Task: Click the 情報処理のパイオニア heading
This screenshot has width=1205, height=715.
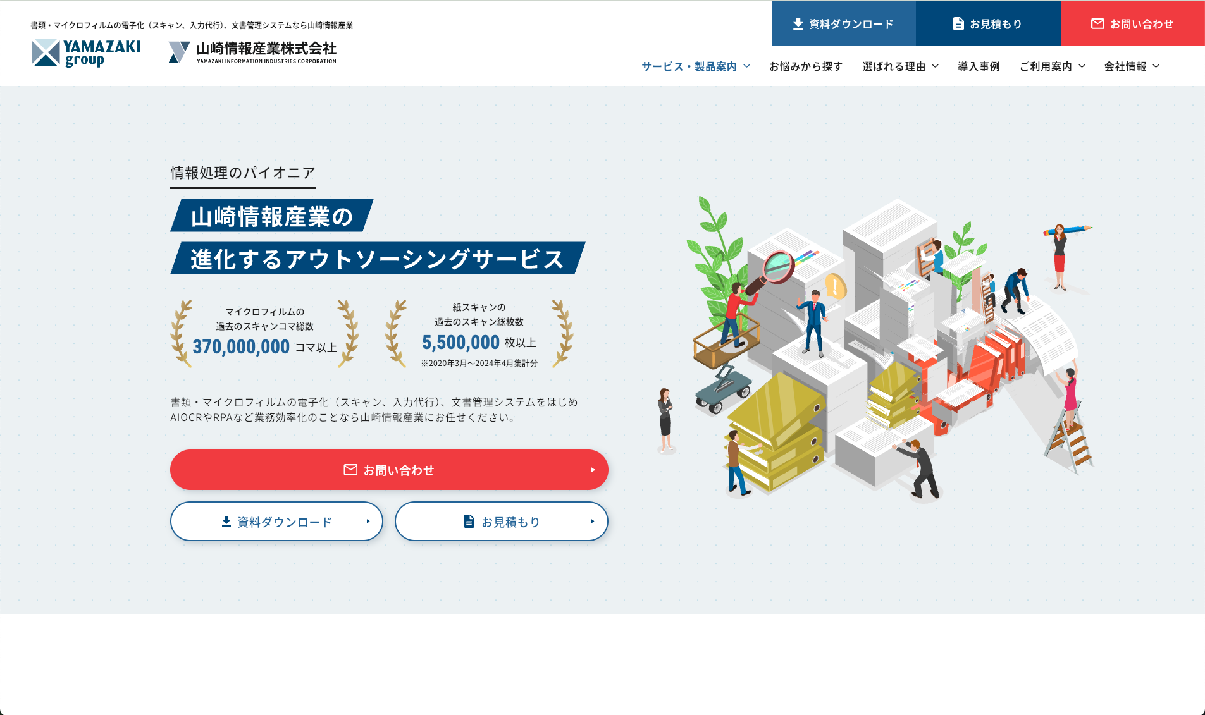Action: click(x=243, y=173)
